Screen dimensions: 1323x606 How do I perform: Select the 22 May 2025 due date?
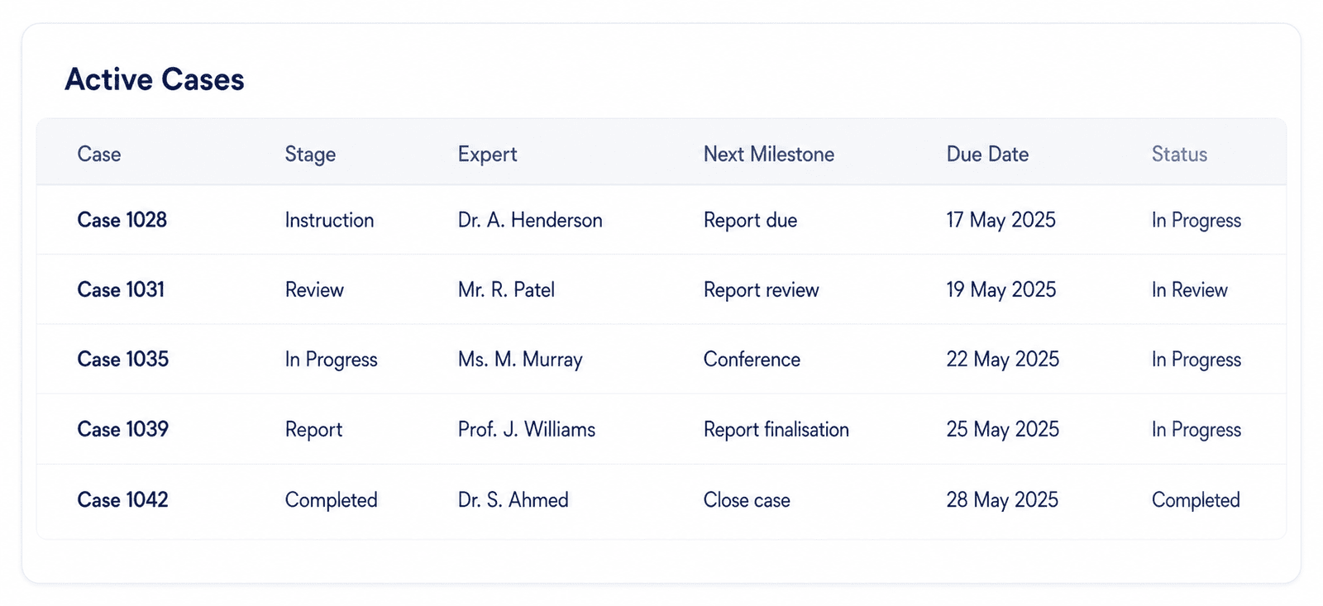coord(1002,360)
